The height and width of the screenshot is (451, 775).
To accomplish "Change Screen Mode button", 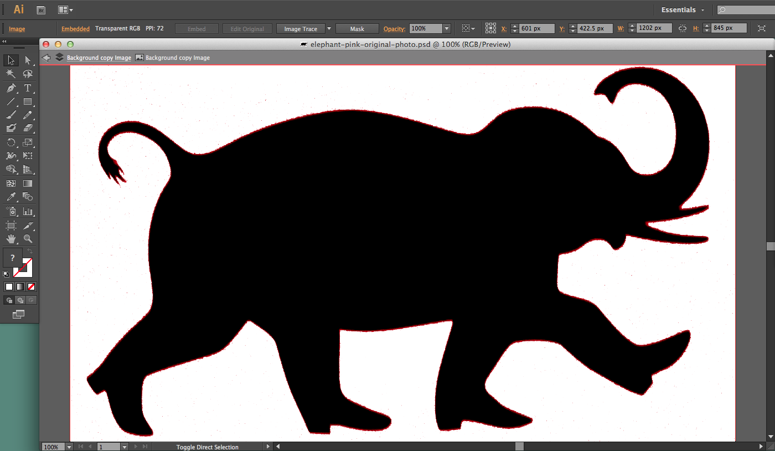I will click(19, 314).
